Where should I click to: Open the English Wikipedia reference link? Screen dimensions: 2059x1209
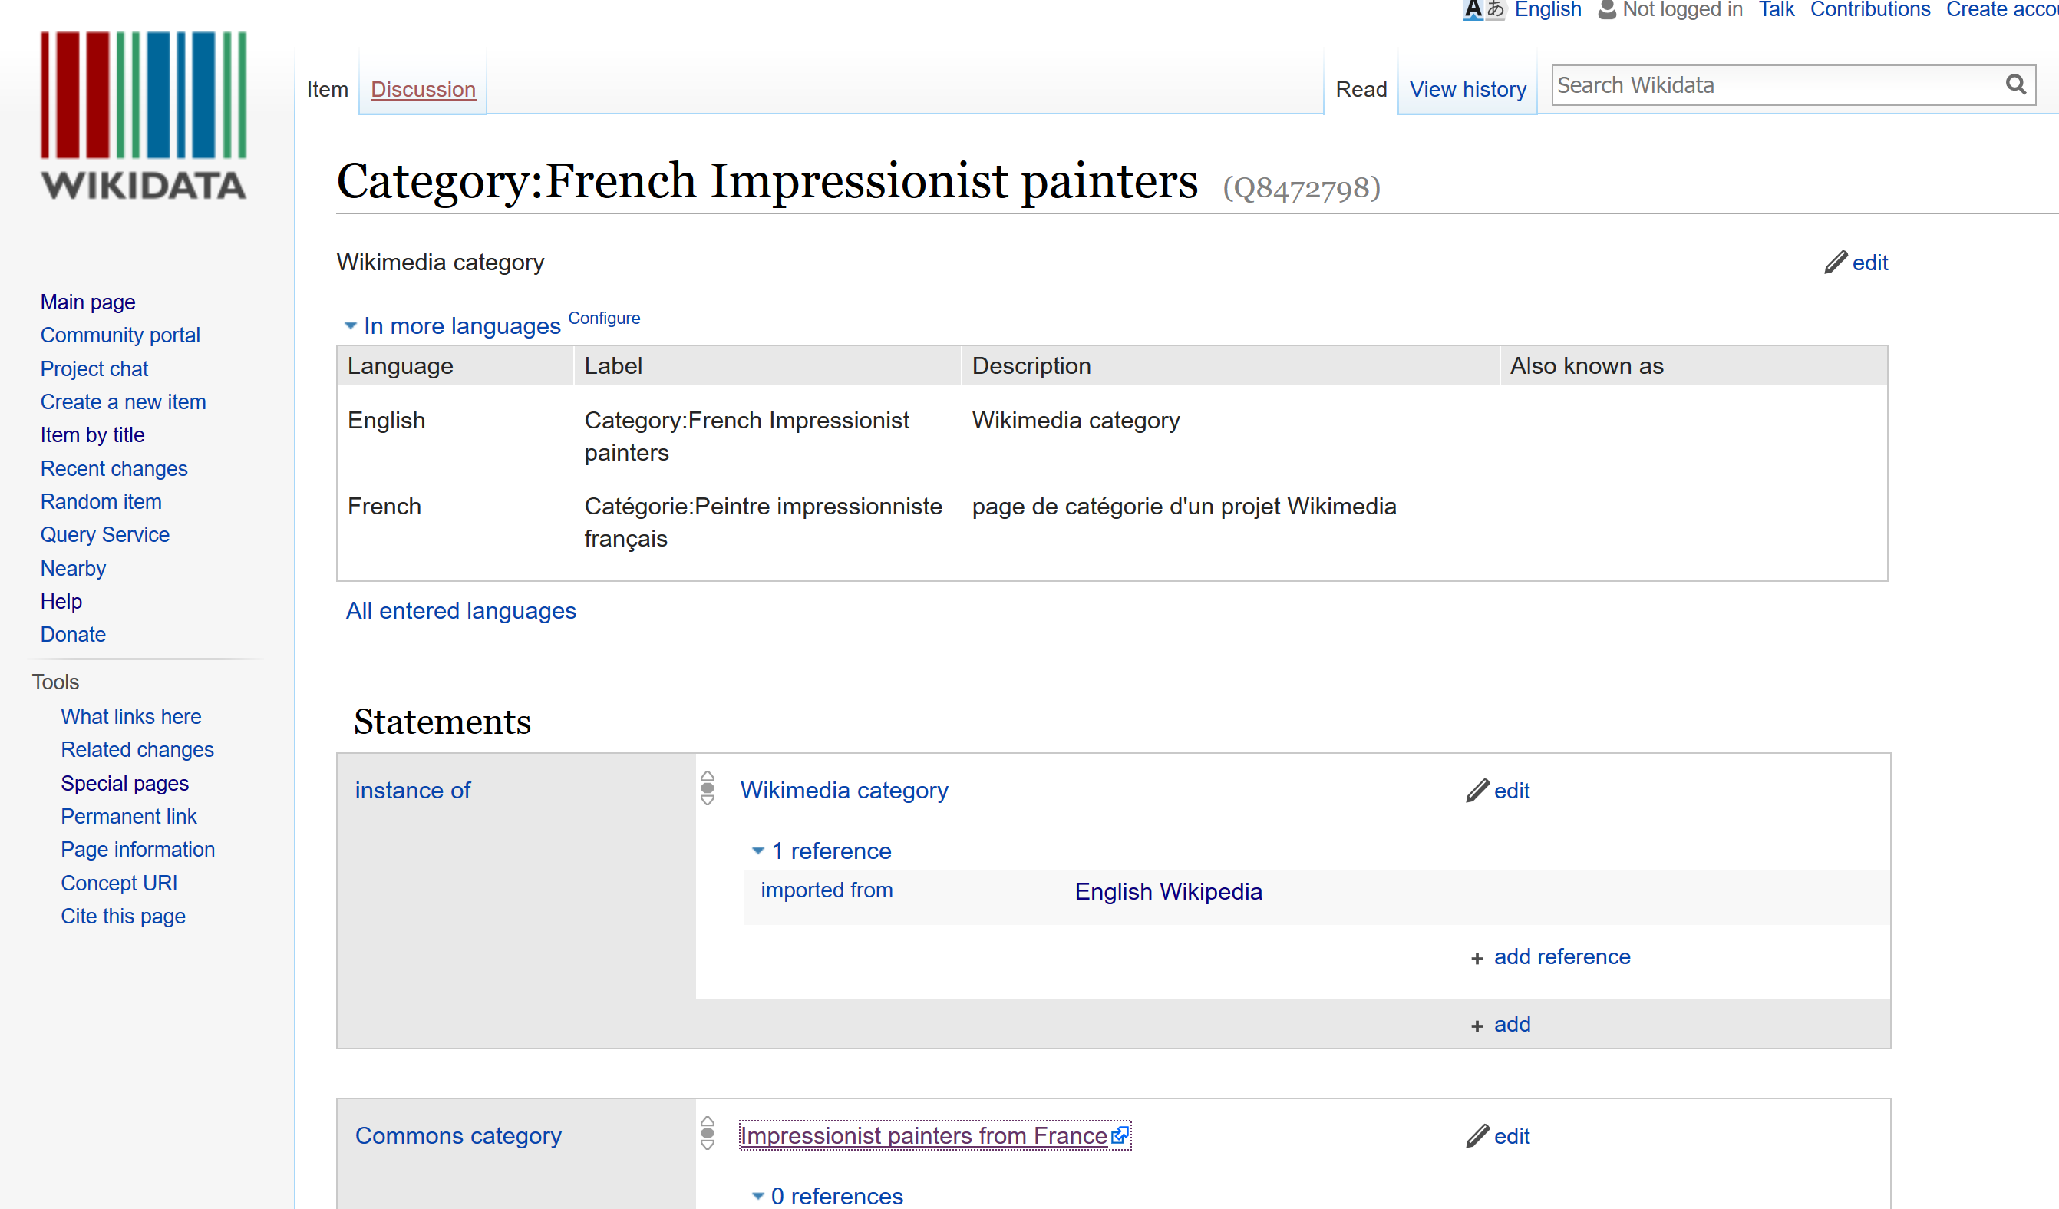[x=1167, y=891]
